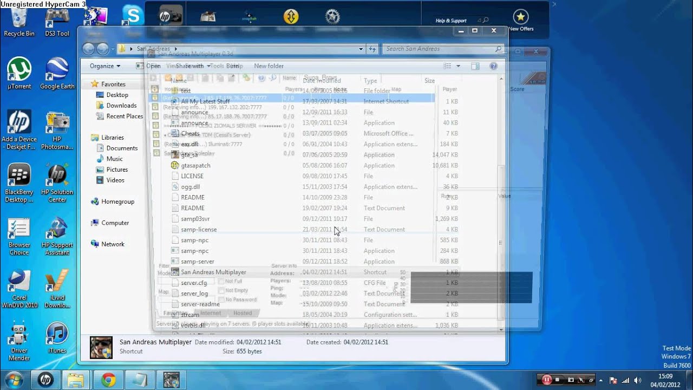Click the New folder toolbar button
The width and height of the screenshot is (693, 390).
click(269, 66)
